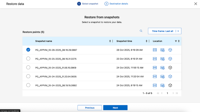Select snapshot PG_APPVM_10-24-2025_11.56.15.0909 radio button
200x112 pixels.
(28, 67)
